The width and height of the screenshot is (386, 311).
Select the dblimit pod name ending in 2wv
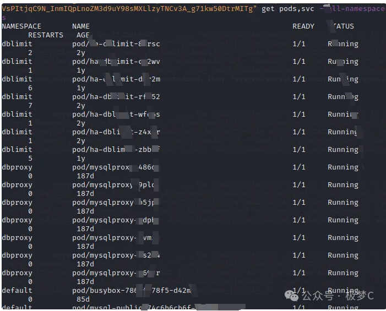tap(116, 62)
